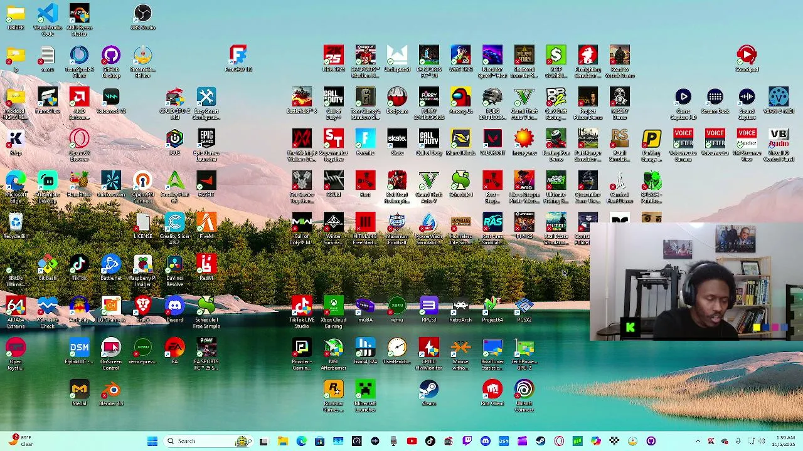Image resolution: width=803 pixels, height=451 pixels.
Task: Launch the Among Us game icon
Action: click(460, 100)
